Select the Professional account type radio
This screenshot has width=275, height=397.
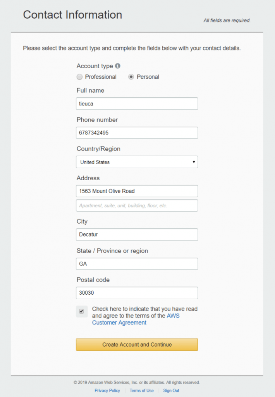pos(79,77)
